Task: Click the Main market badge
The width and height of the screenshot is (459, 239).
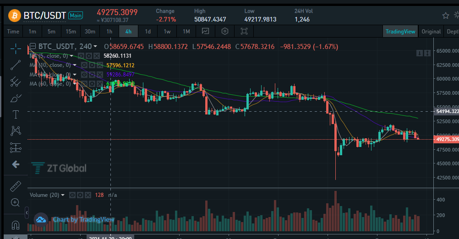Action: pyautogui.click(x=76, y=16)
